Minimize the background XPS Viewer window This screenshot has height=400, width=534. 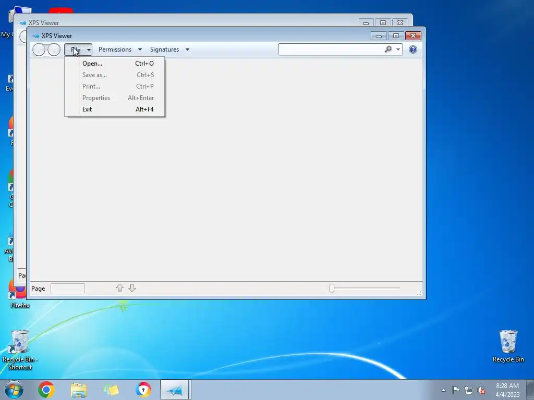pyautogui.click(x=366, y=23)
